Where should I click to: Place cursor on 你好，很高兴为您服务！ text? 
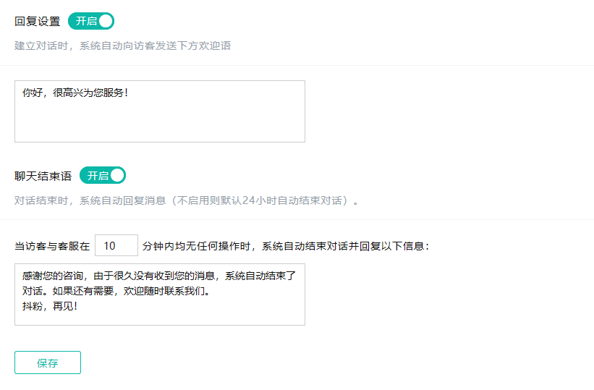(75, 93)
